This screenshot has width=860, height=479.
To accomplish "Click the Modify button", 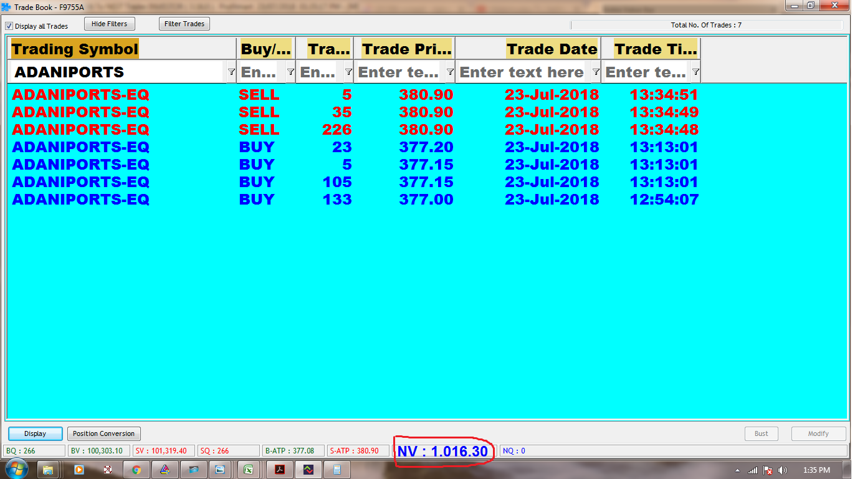I will (818, 433).
